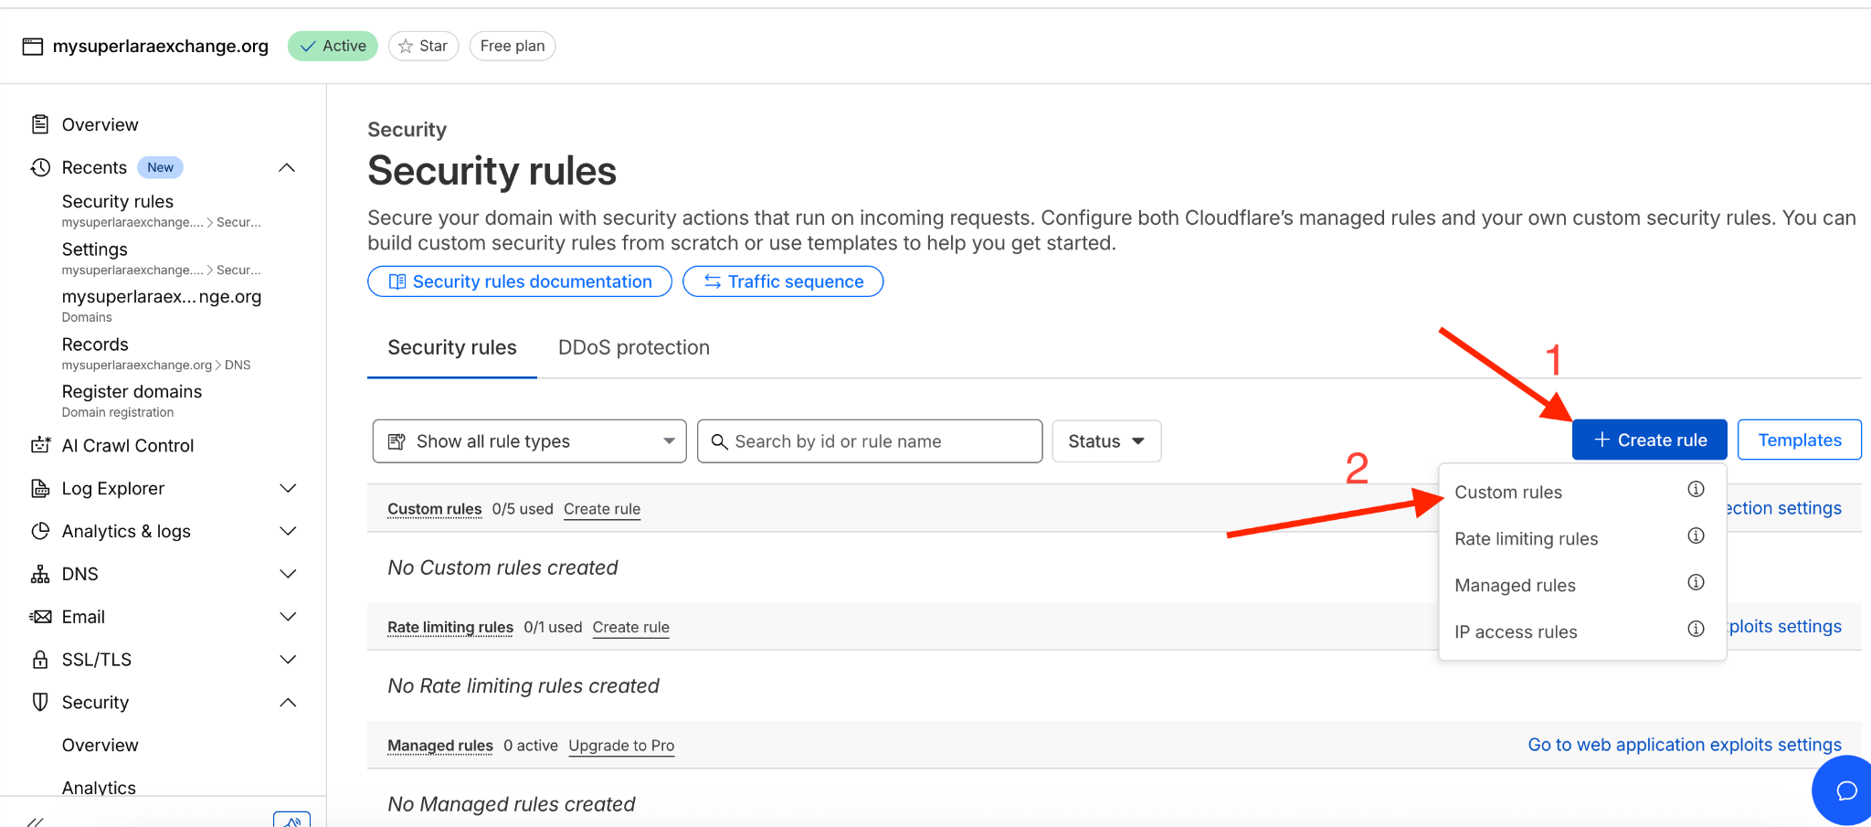Screen dimensions: 1871x827
Task: Choose Managed rules in the dropdown menu
Action: point(1515,585)
